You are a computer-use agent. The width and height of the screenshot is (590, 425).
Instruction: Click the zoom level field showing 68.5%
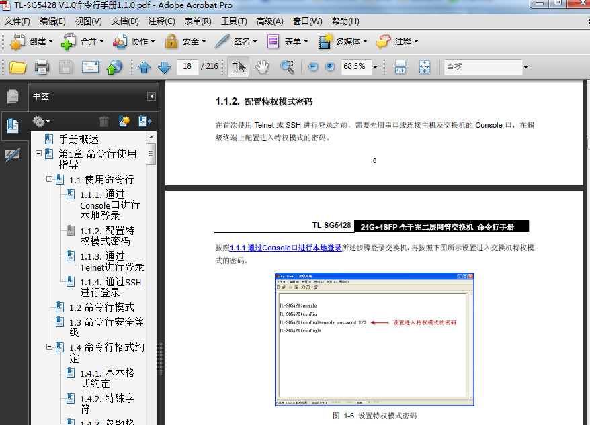pos(356,67)
